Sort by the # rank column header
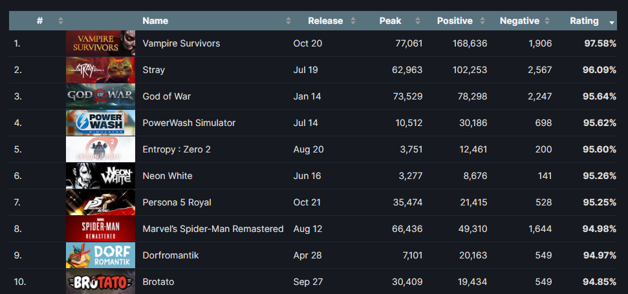Viewport: 628px width, 294px height. (40, 21)
